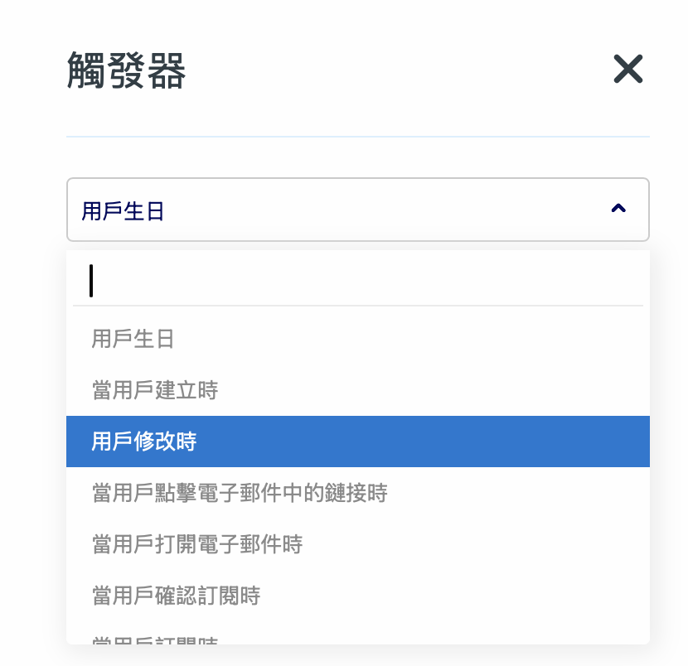Choose the email opened trigger option
The width and height of the screenshot is (688, 666).
click(197, 544)
